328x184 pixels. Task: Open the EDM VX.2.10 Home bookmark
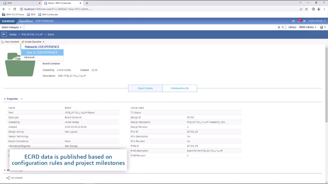tap(13, 15)
